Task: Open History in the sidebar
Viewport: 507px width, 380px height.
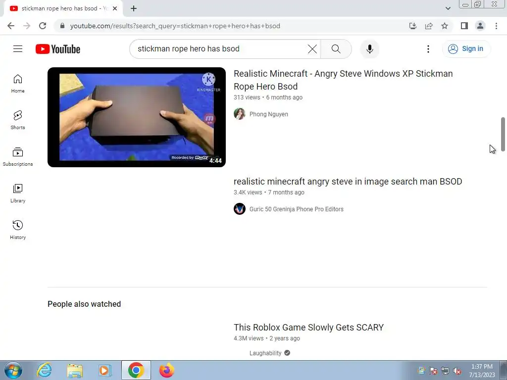Action: point(18,230)
